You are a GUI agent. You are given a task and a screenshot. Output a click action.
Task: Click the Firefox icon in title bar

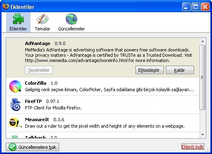coord(6,6)
